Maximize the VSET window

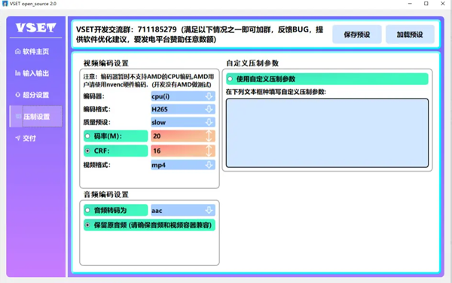(x=426, y=4)
